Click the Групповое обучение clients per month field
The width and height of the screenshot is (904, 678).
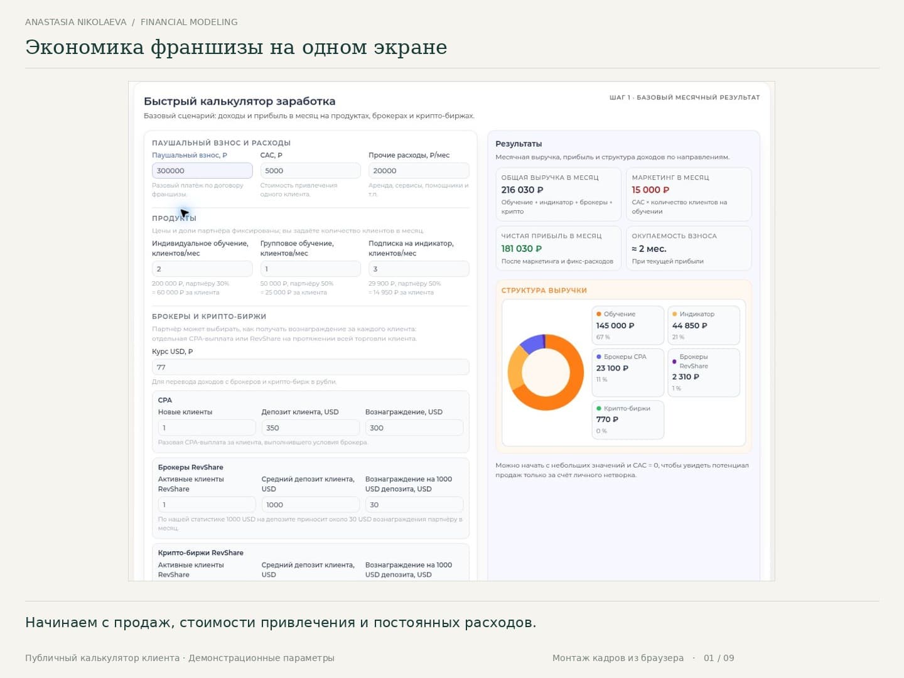point(310,269)
